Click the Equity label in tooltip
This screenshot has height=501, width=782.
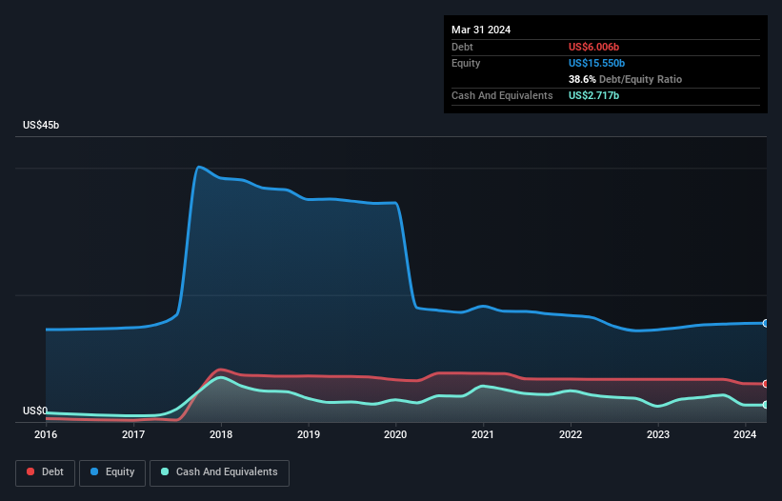tap(466, 63)
